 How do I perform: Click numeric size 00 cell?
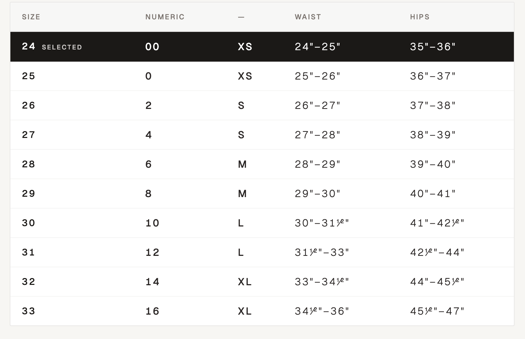152,47
